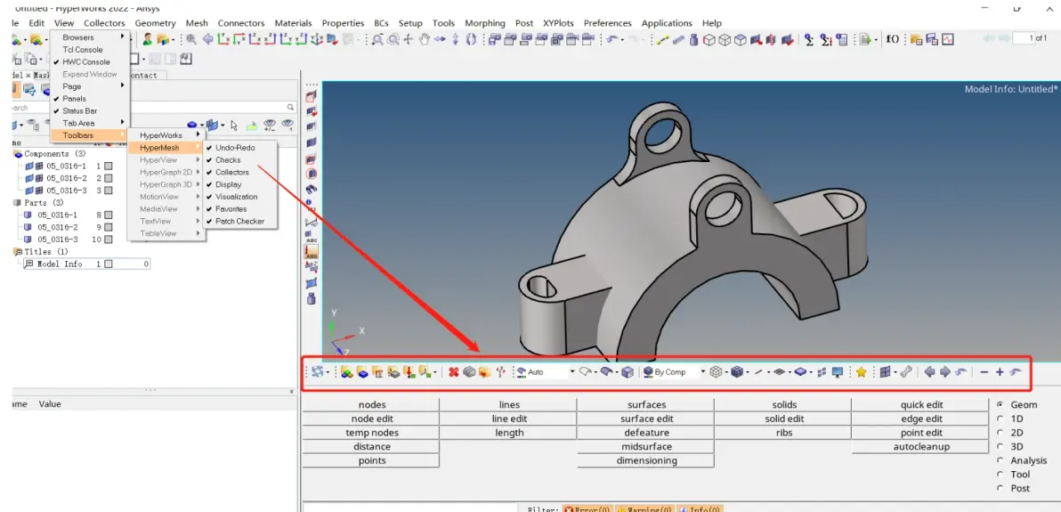This screenshot has height=512, width=1061.
Task: Click the curve plot icon in top toolbar
Action: [x=948, y=39]
